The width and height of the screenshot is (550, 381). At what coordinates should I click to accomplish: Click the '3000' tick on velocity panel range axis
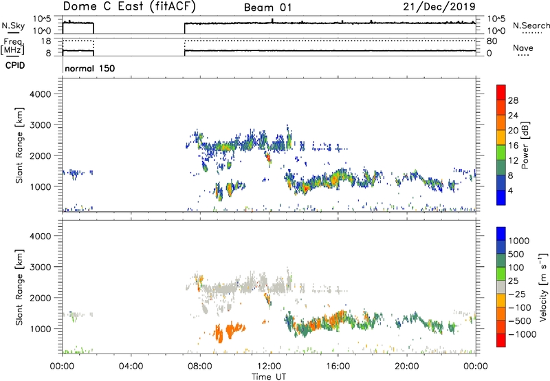(x=40, y=267)
